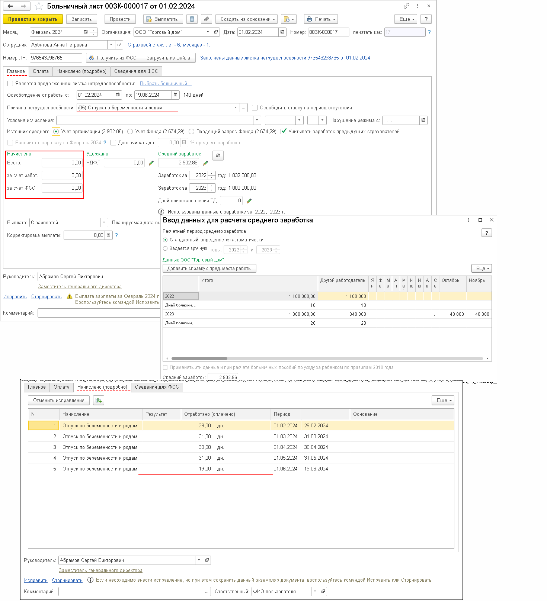The image size is (547, 601).
Task: Decrease the Заработок за 2023 year stepper
Action: (212, 190)
